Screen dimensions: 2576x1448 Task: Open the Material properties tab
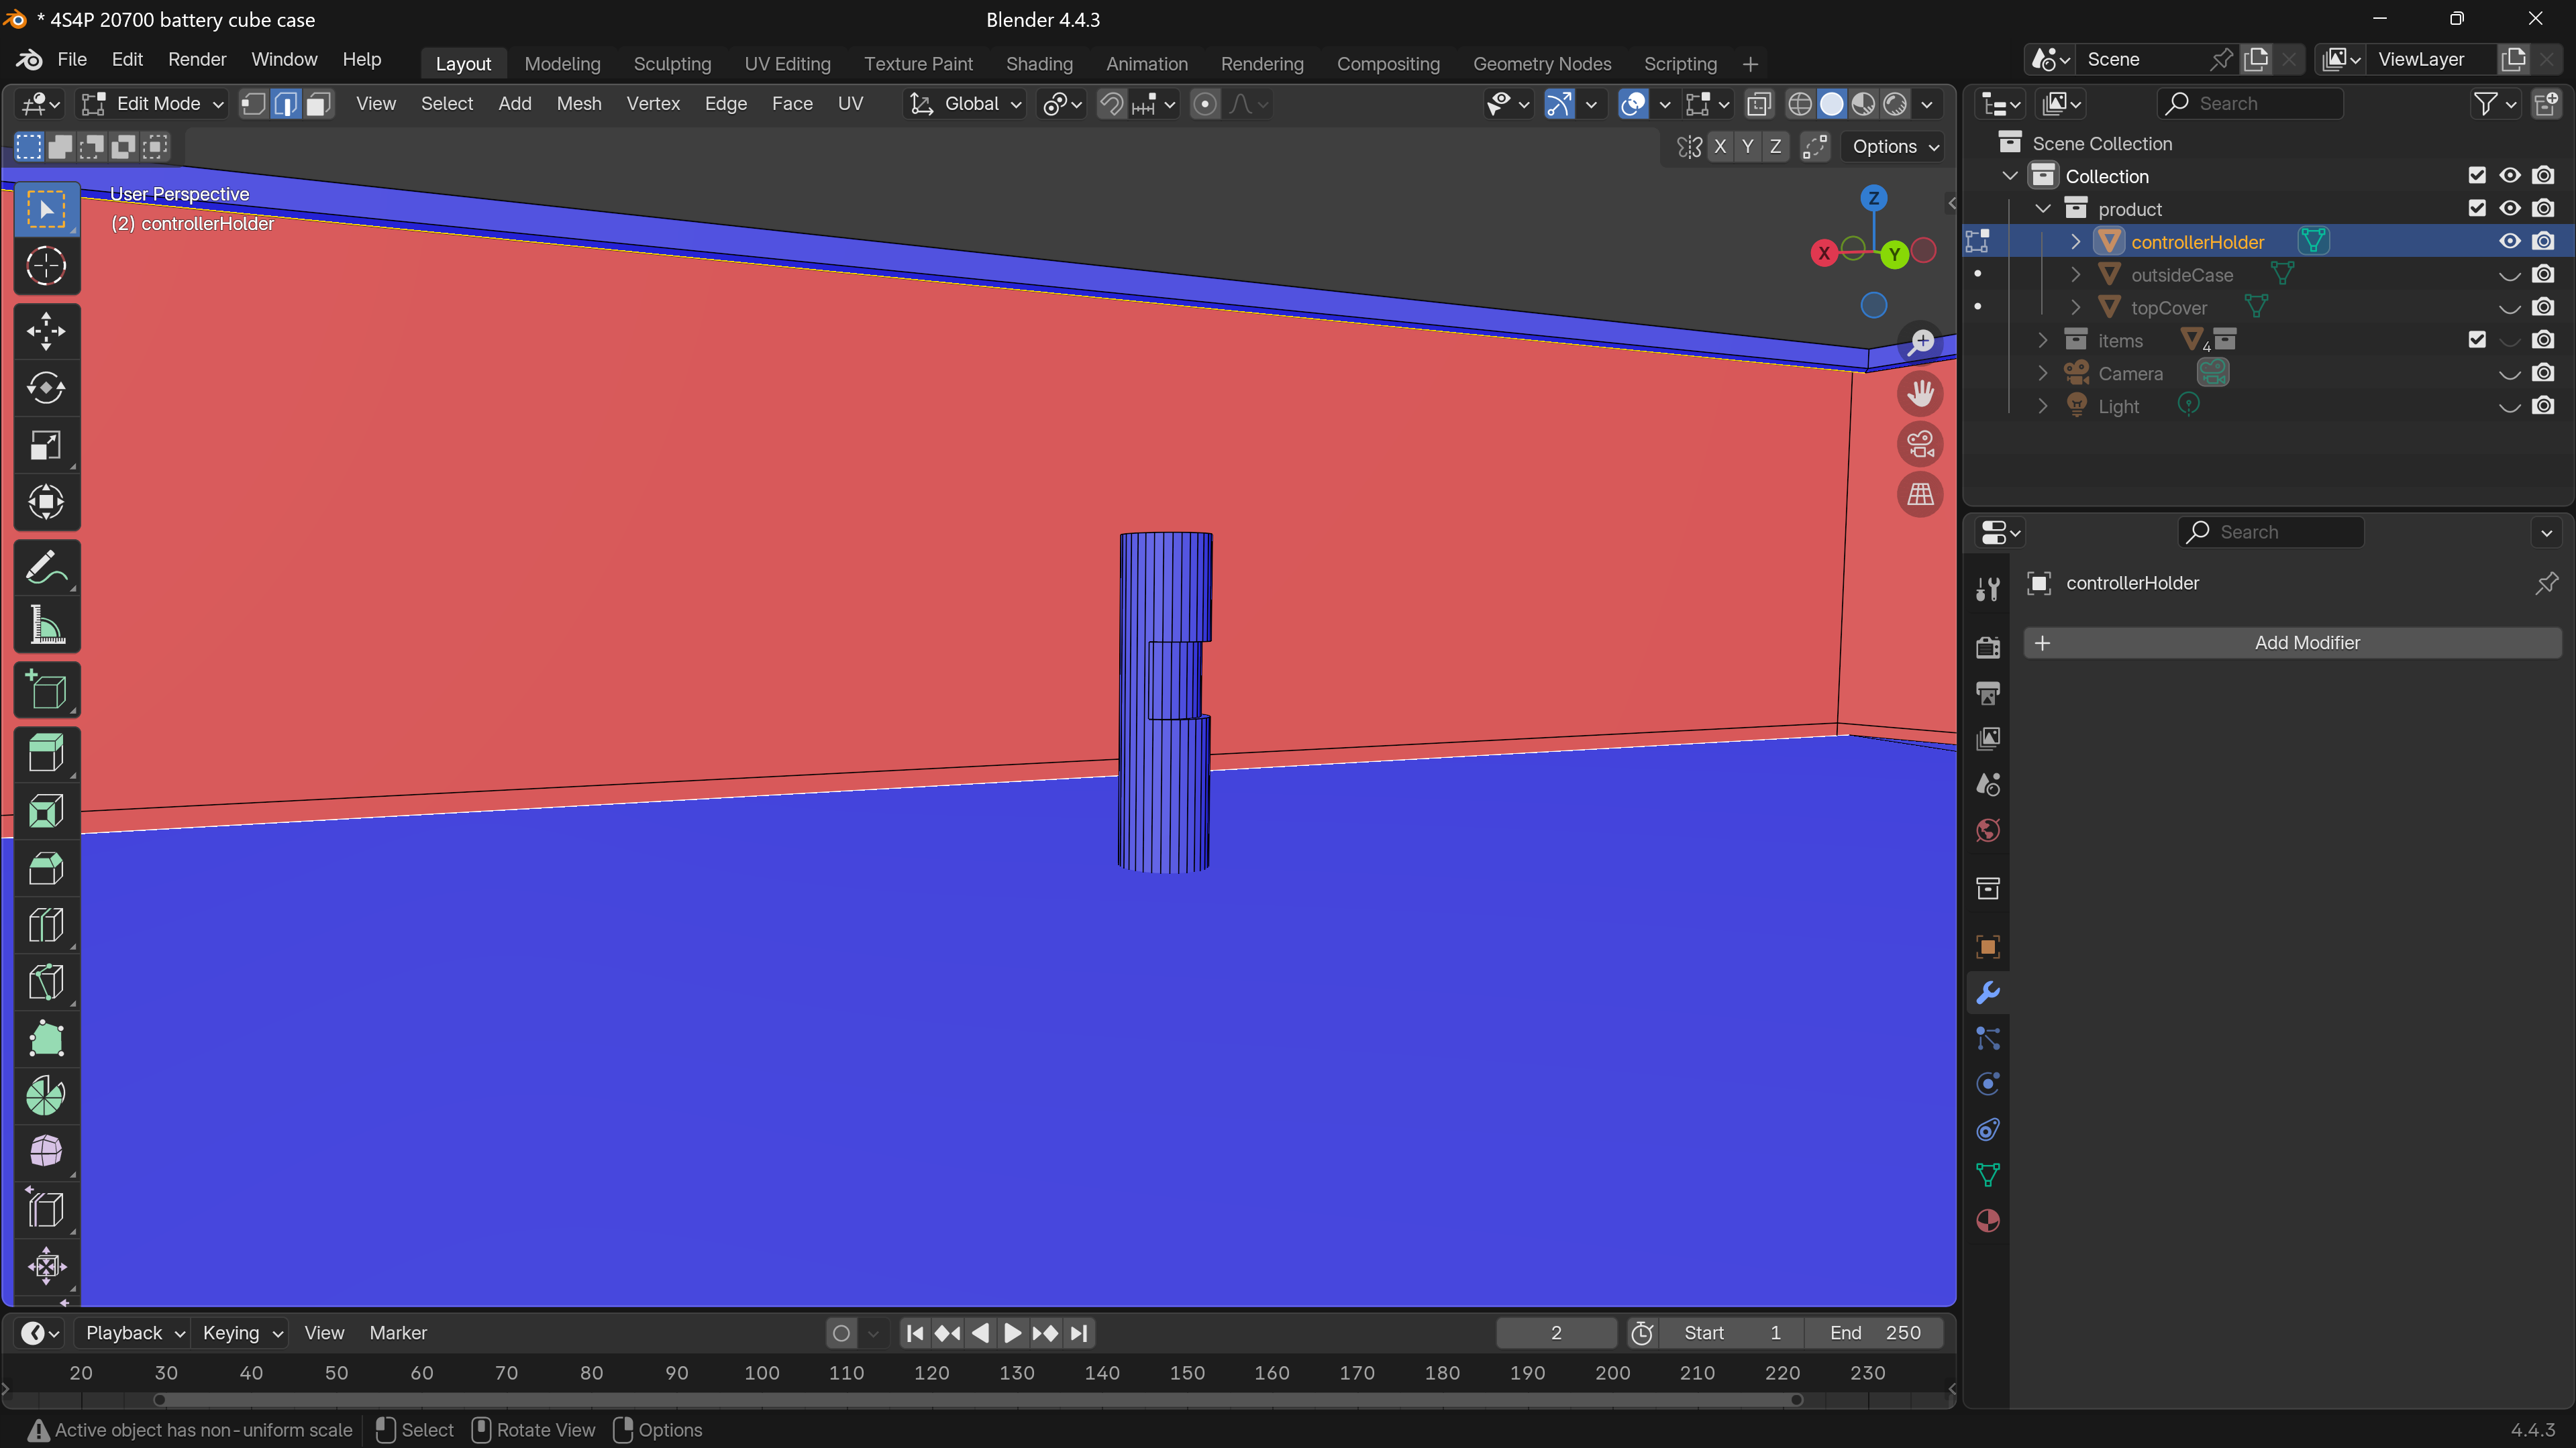[1988, 1221]
